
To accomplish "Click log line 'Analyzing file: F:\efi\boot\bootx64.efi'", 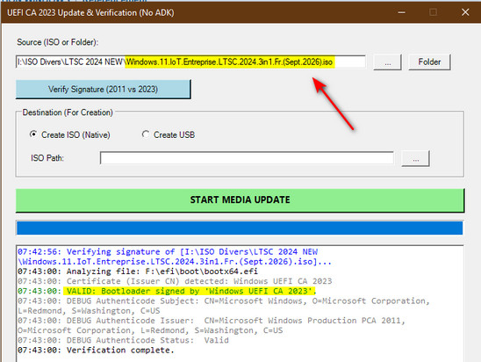I will pos(138,271).
